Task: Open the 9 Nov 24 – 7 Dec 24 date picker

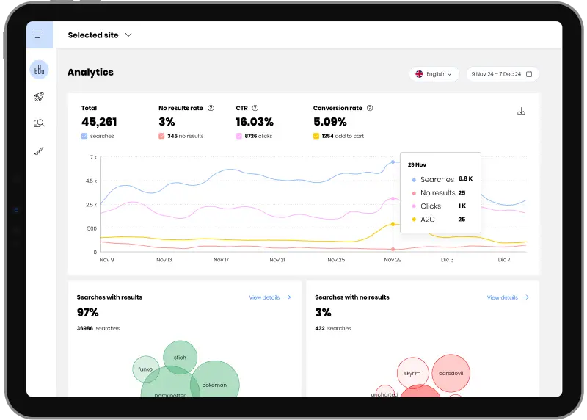Action: (x=502, y=74)
